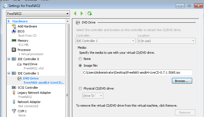Click the FreeNAS-amd64-LiveCD... tree text
This screenshot has height=117, width=204.
click(x=44, y=83)
